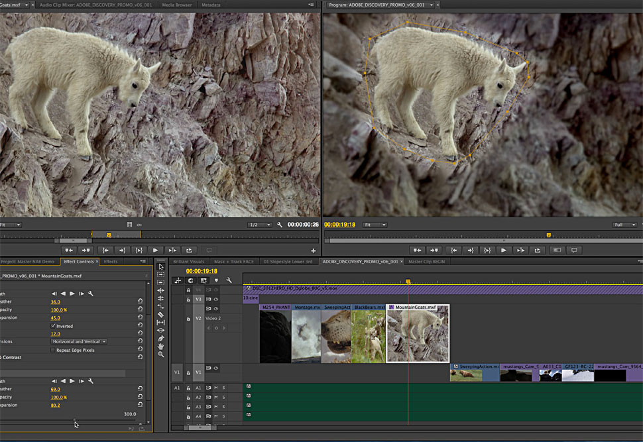Select the Pen tool in the tools panel
This screenshot has height=442, width=643.
point(161,339)
